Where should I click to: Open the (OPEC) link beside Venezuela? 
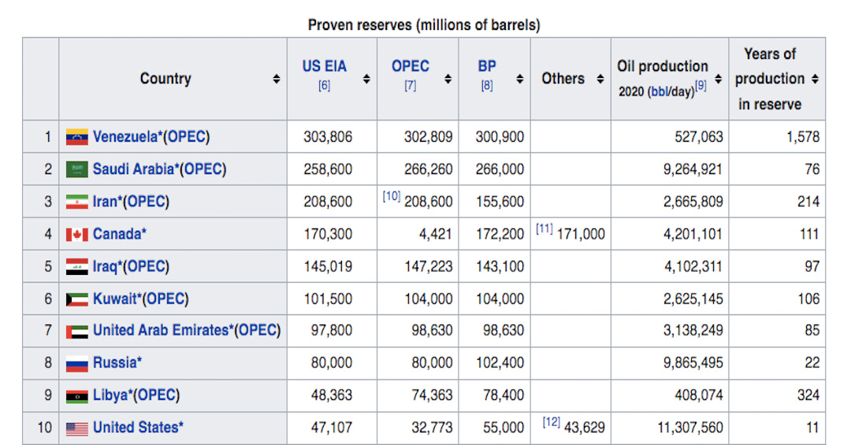point(187,137)
